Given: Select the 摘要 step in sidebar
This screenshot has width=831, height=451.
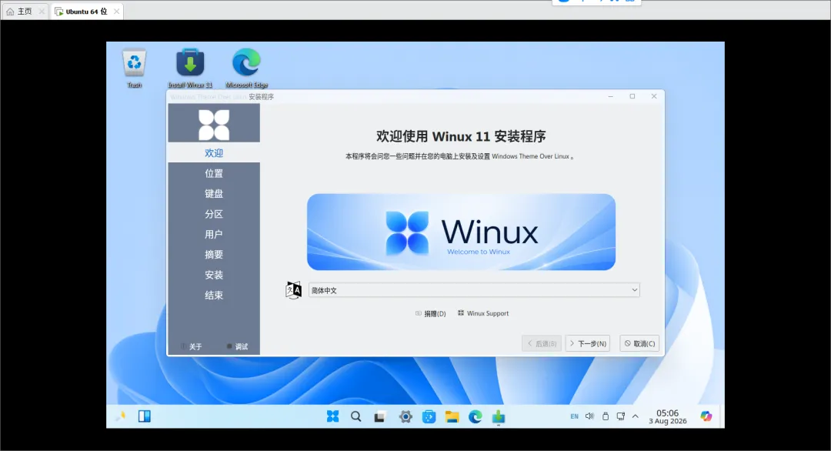Looking at the screenshot, I should tap(214, 255).
